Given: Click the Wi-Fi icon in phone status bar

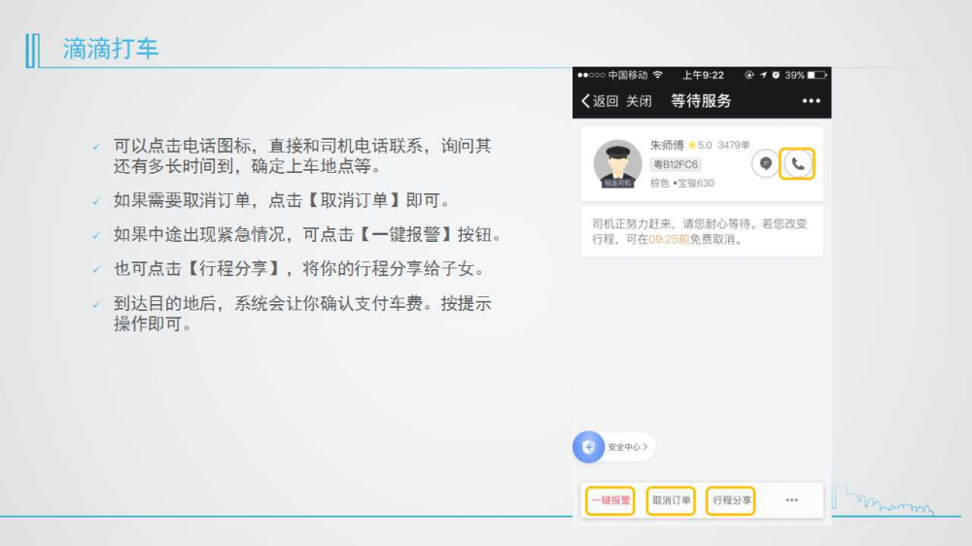Looking at the screenshot, I should (658, 75).
